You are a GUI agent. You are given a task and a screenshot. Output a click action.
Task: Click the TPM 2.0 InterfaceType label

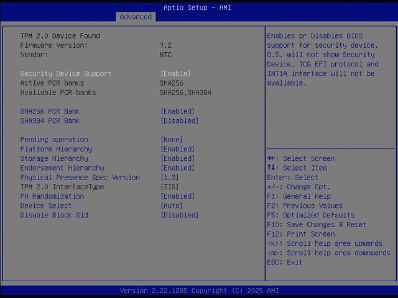point(62,187)
